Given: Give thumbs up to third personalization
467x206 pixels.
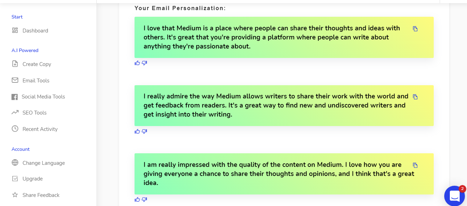Looking at the screenshot, I should tap(137, 200).
